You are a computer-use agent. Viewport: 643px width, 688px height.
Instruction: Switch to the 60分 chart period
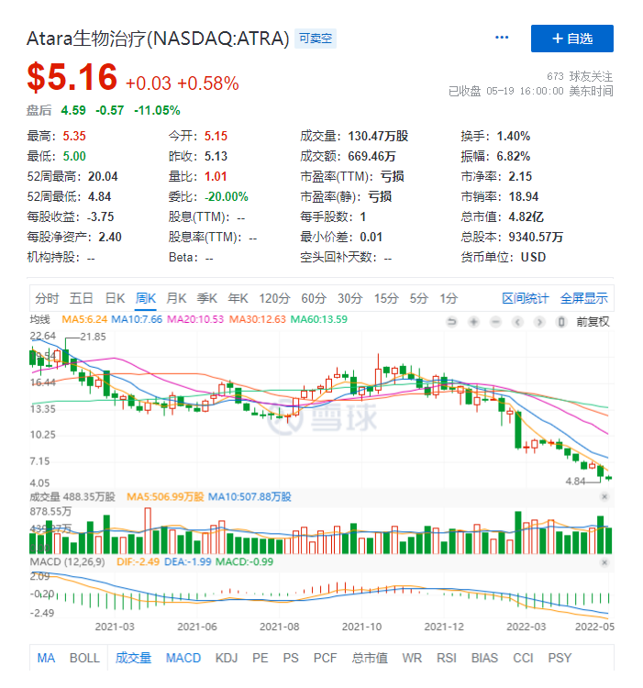[314, 298]
